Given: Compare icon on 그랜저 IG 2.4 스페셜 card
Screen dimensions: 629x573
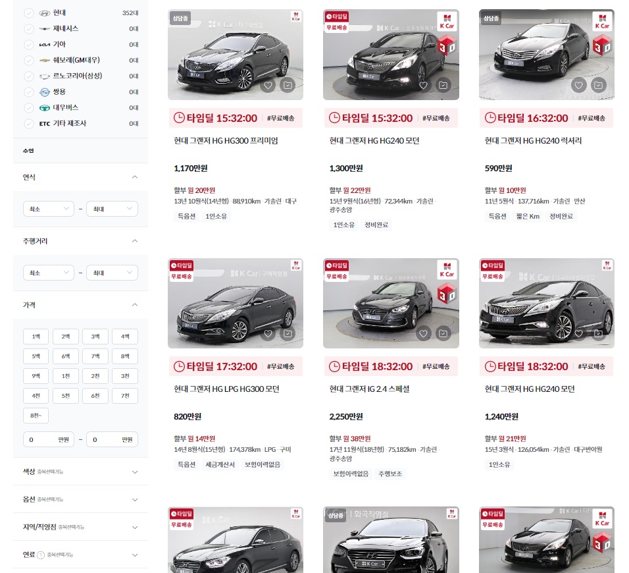Looking at the screenshot, I should point(443,333).
